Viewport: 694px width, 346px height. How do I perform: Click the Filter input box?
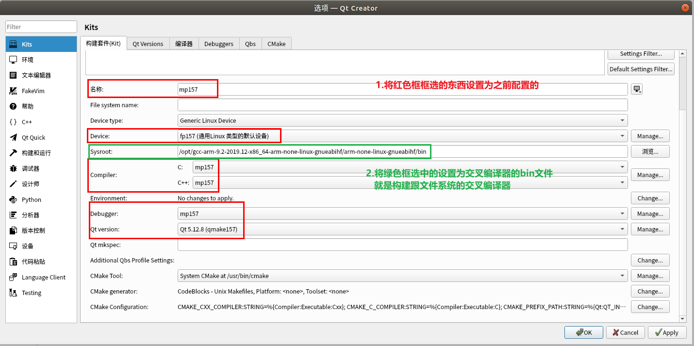pyautogui.click(x=41, y=27)
